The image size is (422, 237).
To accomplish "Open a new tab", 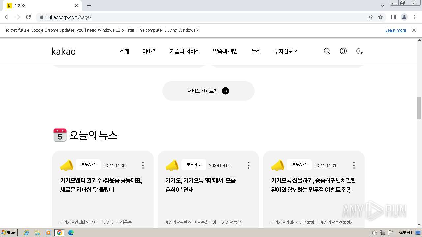I will click(x=89, y=6).
